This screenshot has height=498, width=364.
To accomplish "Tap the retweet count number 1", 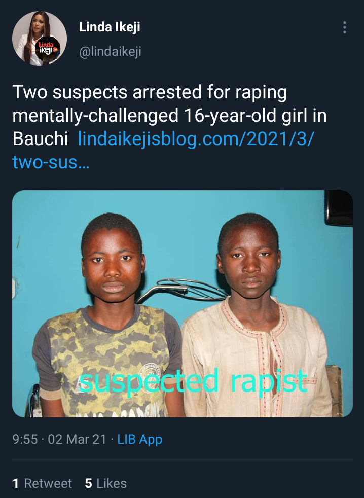I will pyautogui.click(x=16, y=484).
